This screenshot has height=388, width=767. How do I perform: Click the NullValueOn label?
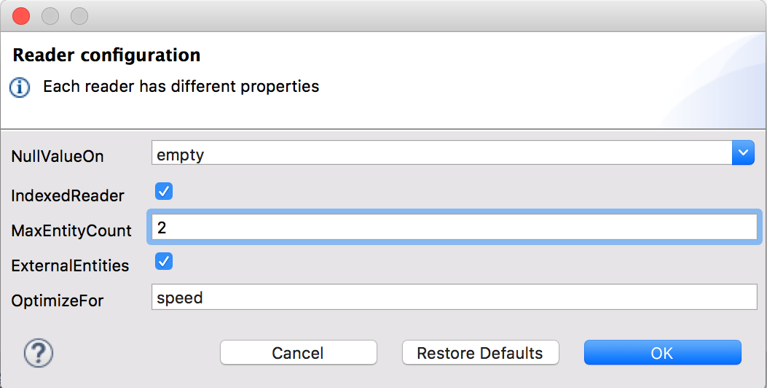(58, 156)
